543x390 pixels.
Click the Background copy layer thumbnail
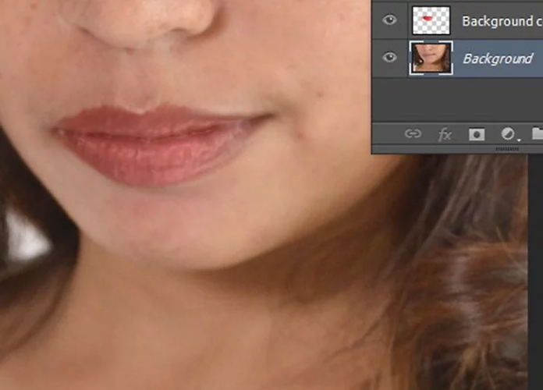click(431, 19)
